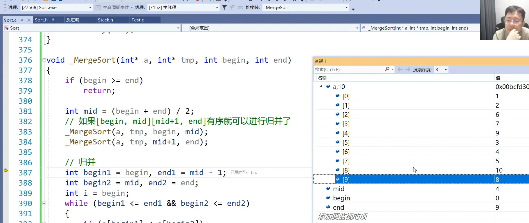
Task: Click the variable icon beside [9]
Action: click(x=337, y=179)
